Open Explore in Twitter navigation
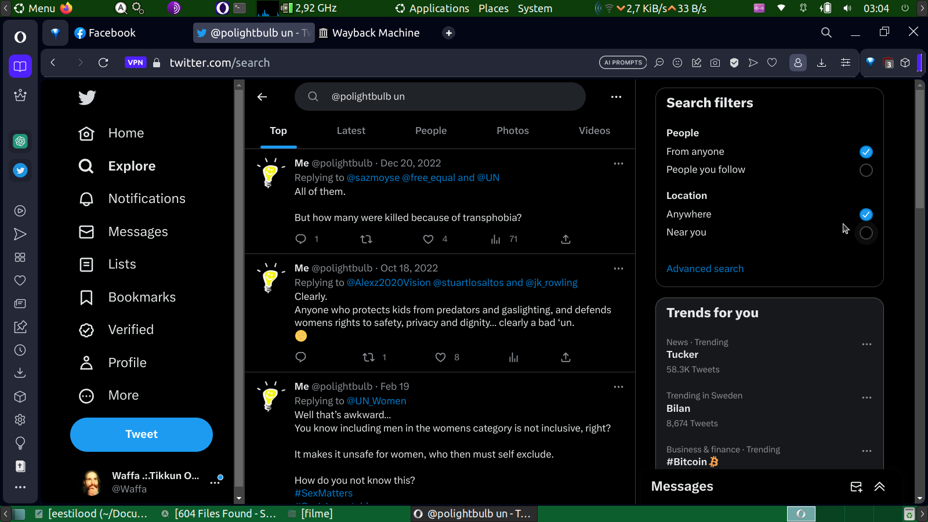928x522 pixels. pyautogui.click(x=117, y=166)
